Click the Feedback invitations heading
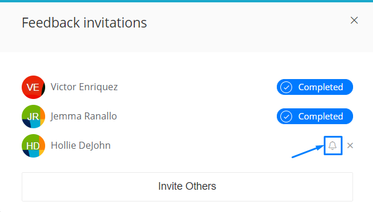 tap(84, 23)
